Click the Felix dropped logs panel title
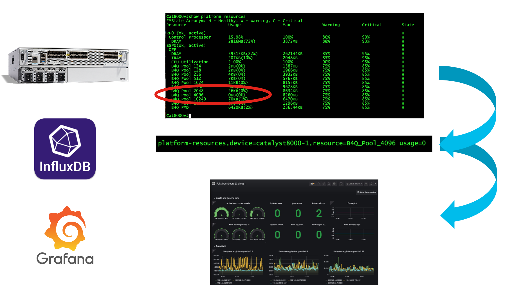This screenshot has width=512, height=288. coord(352,225)
